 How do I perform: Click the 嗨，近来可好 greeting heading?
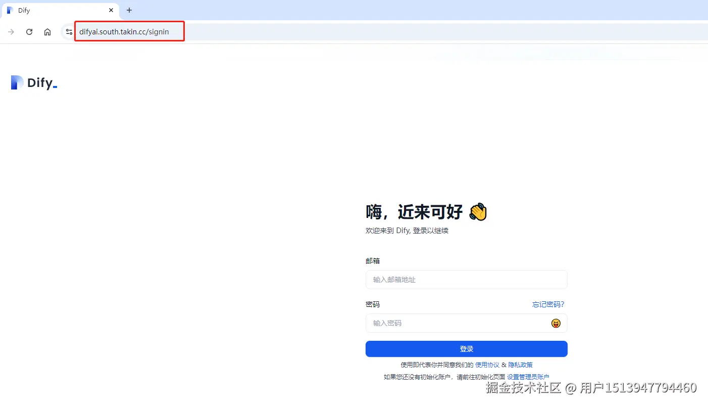[427, 212]
